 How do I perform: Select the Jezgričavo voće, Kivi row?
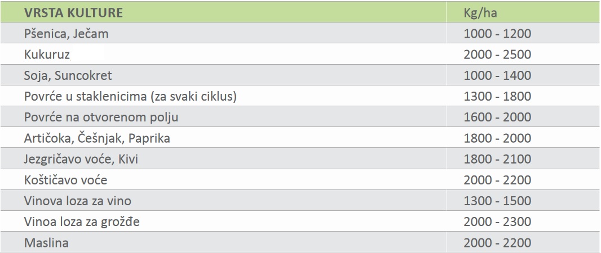300,158
